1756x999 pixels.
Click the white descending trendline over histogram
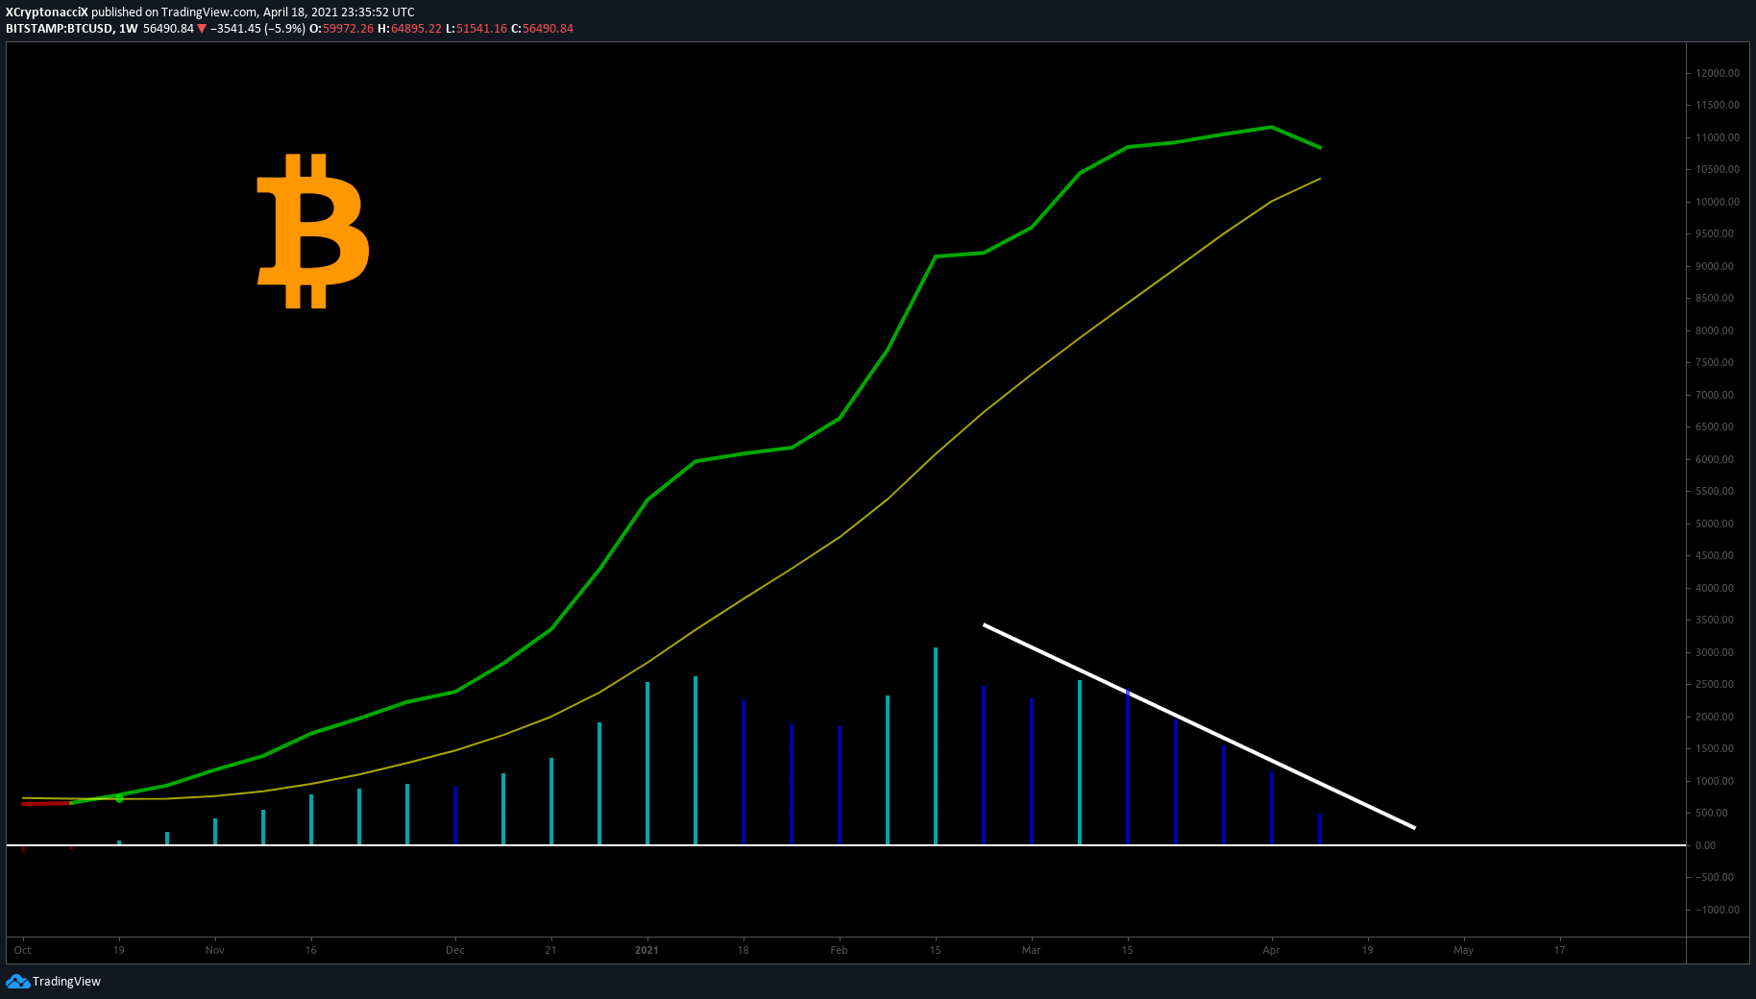[1199, 726]
